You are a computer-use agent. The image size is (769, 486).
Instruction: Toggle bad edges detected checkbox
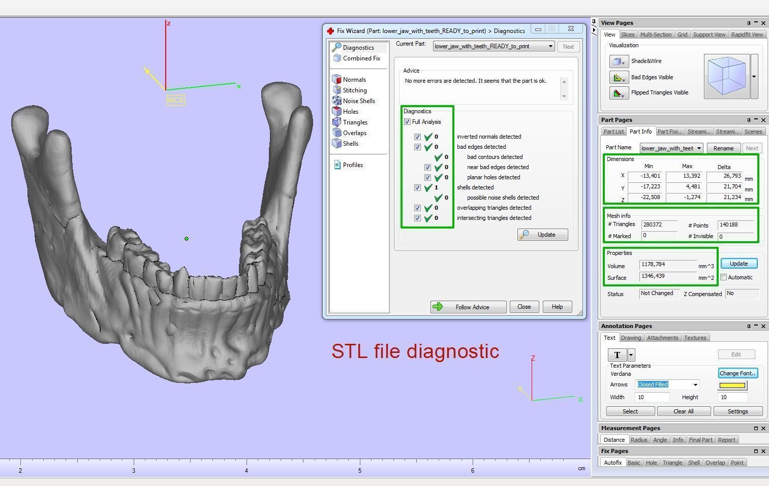417,147
